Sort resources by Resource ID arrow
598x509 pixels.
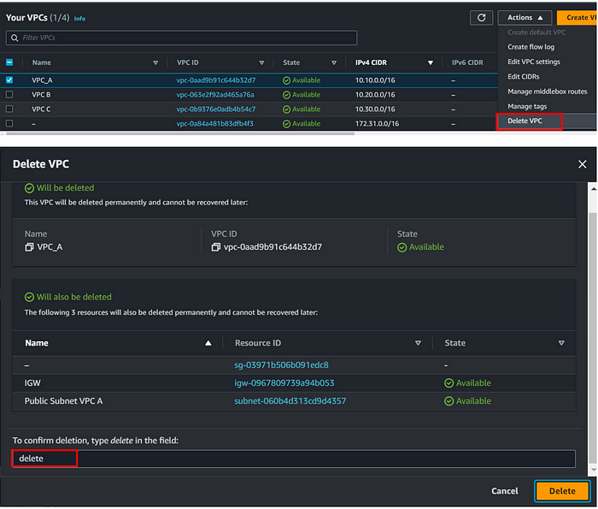pyautogui.click(x=418, y=343)
